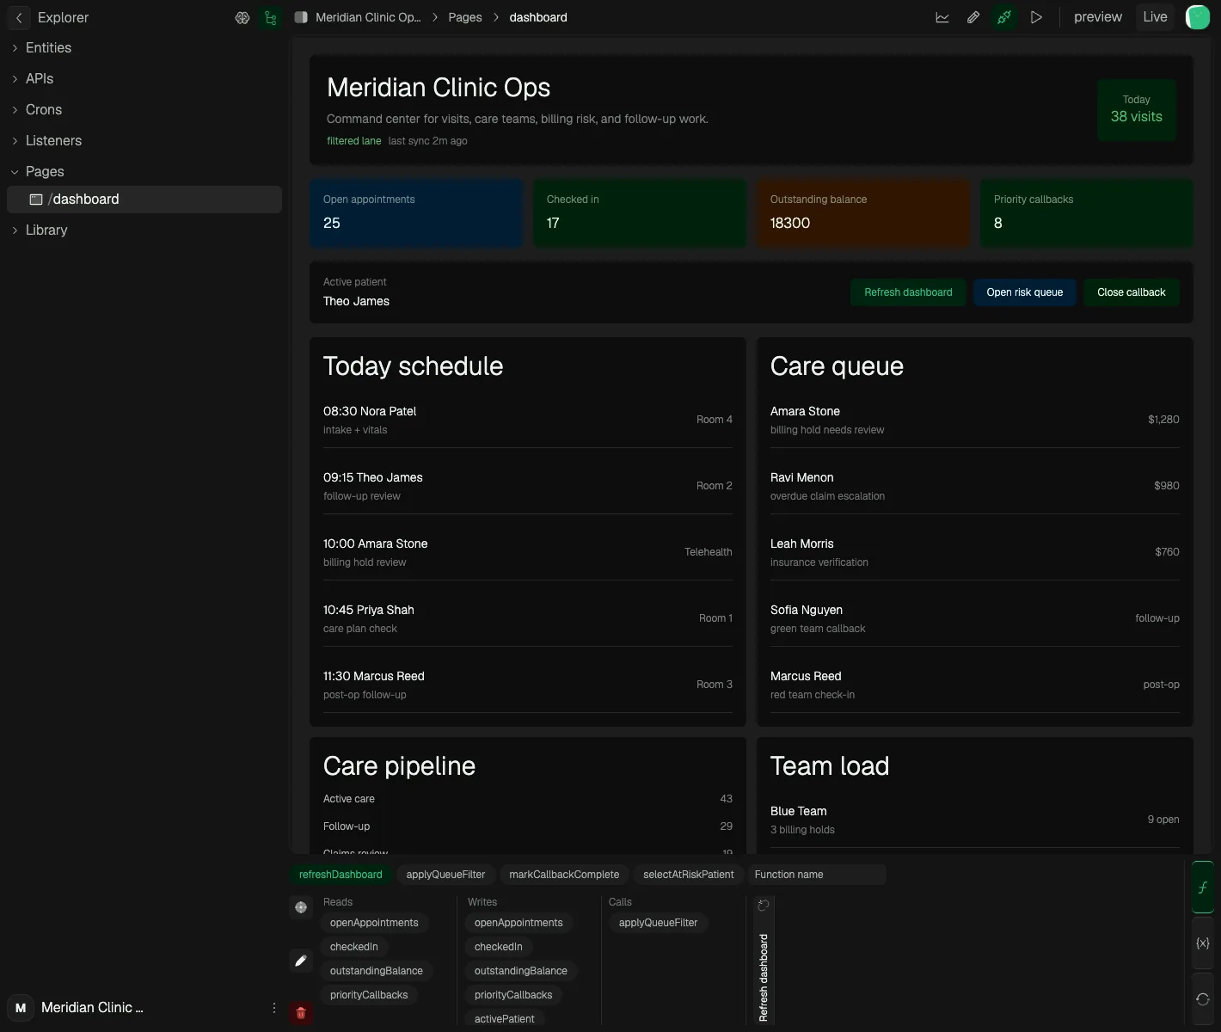Open the target inspect icon in function panel
The height and width of the screenshot is (1032, 1221).
(301, 906)
